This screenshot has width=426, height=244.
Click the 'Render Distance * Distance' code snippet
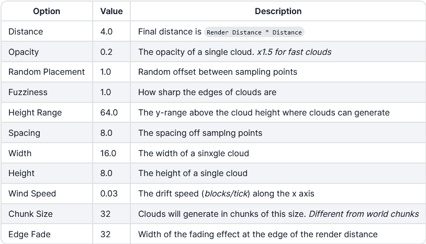[254, 32]
